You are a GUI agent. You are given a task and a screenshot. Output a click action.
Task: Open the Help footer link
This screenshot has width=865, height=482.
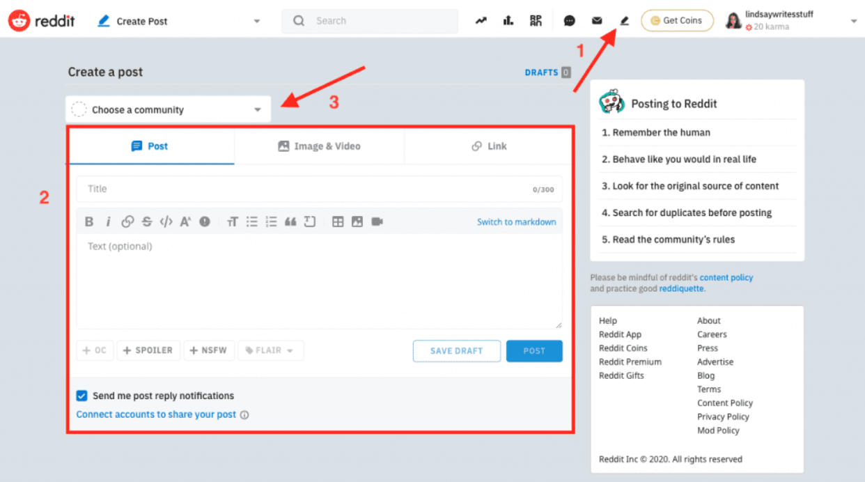point(608,320)
